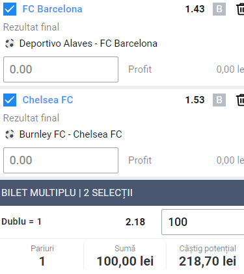This screenshot has width=244, height=274.
Task: Click the combined odds 2.18 value
Action: (135, 222)
